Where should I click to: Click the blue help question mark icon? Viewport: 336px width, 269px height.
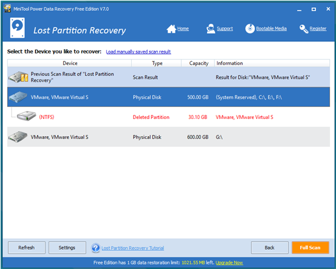(95, 248)
